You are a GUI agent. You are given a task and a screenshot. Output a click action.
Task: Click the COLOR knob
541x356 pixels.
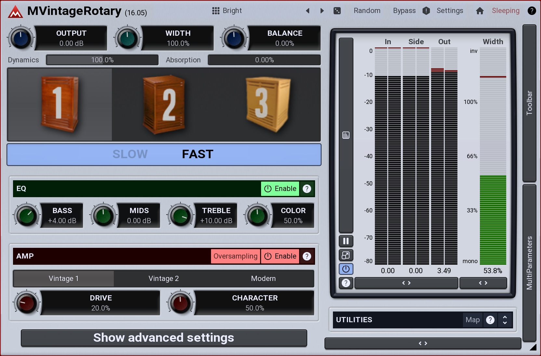[x=257, y=216]
